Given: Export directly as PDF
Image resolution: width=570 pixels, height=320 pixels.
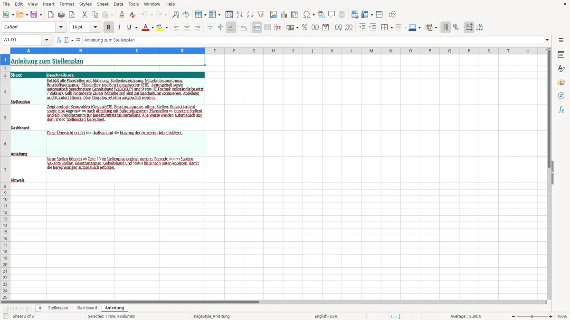Looking at the screenshot, I should (51, 15).
